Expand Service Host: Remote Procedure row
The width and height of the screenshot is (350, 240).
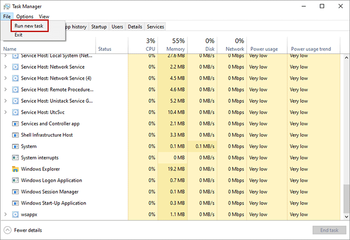pos(6,89)
